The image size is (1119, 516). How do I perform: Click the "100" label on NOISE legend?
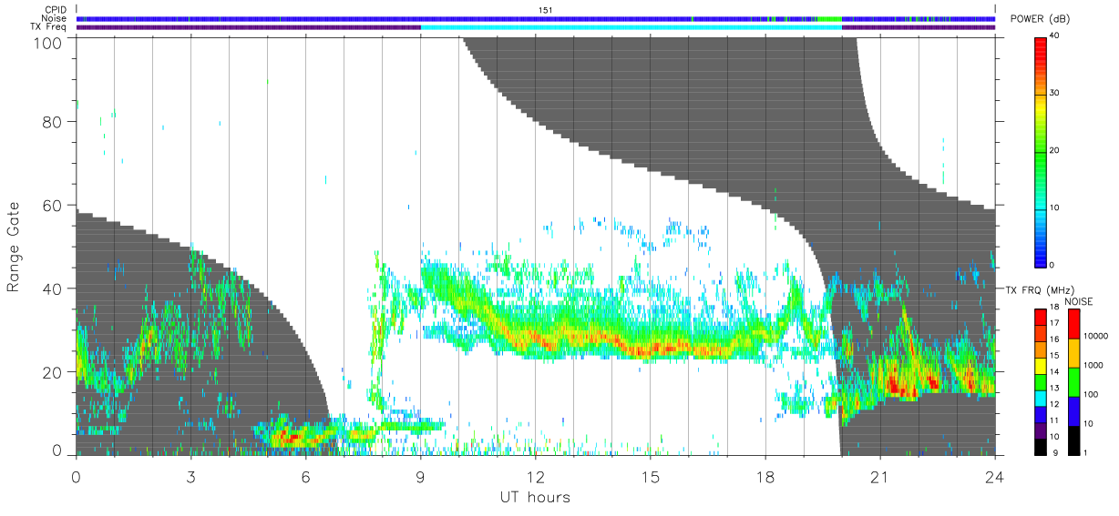[x=1090, y=394]
